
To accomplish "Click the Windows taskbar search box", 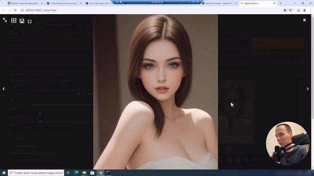I will pyautogui.click(x=36, y=173).
